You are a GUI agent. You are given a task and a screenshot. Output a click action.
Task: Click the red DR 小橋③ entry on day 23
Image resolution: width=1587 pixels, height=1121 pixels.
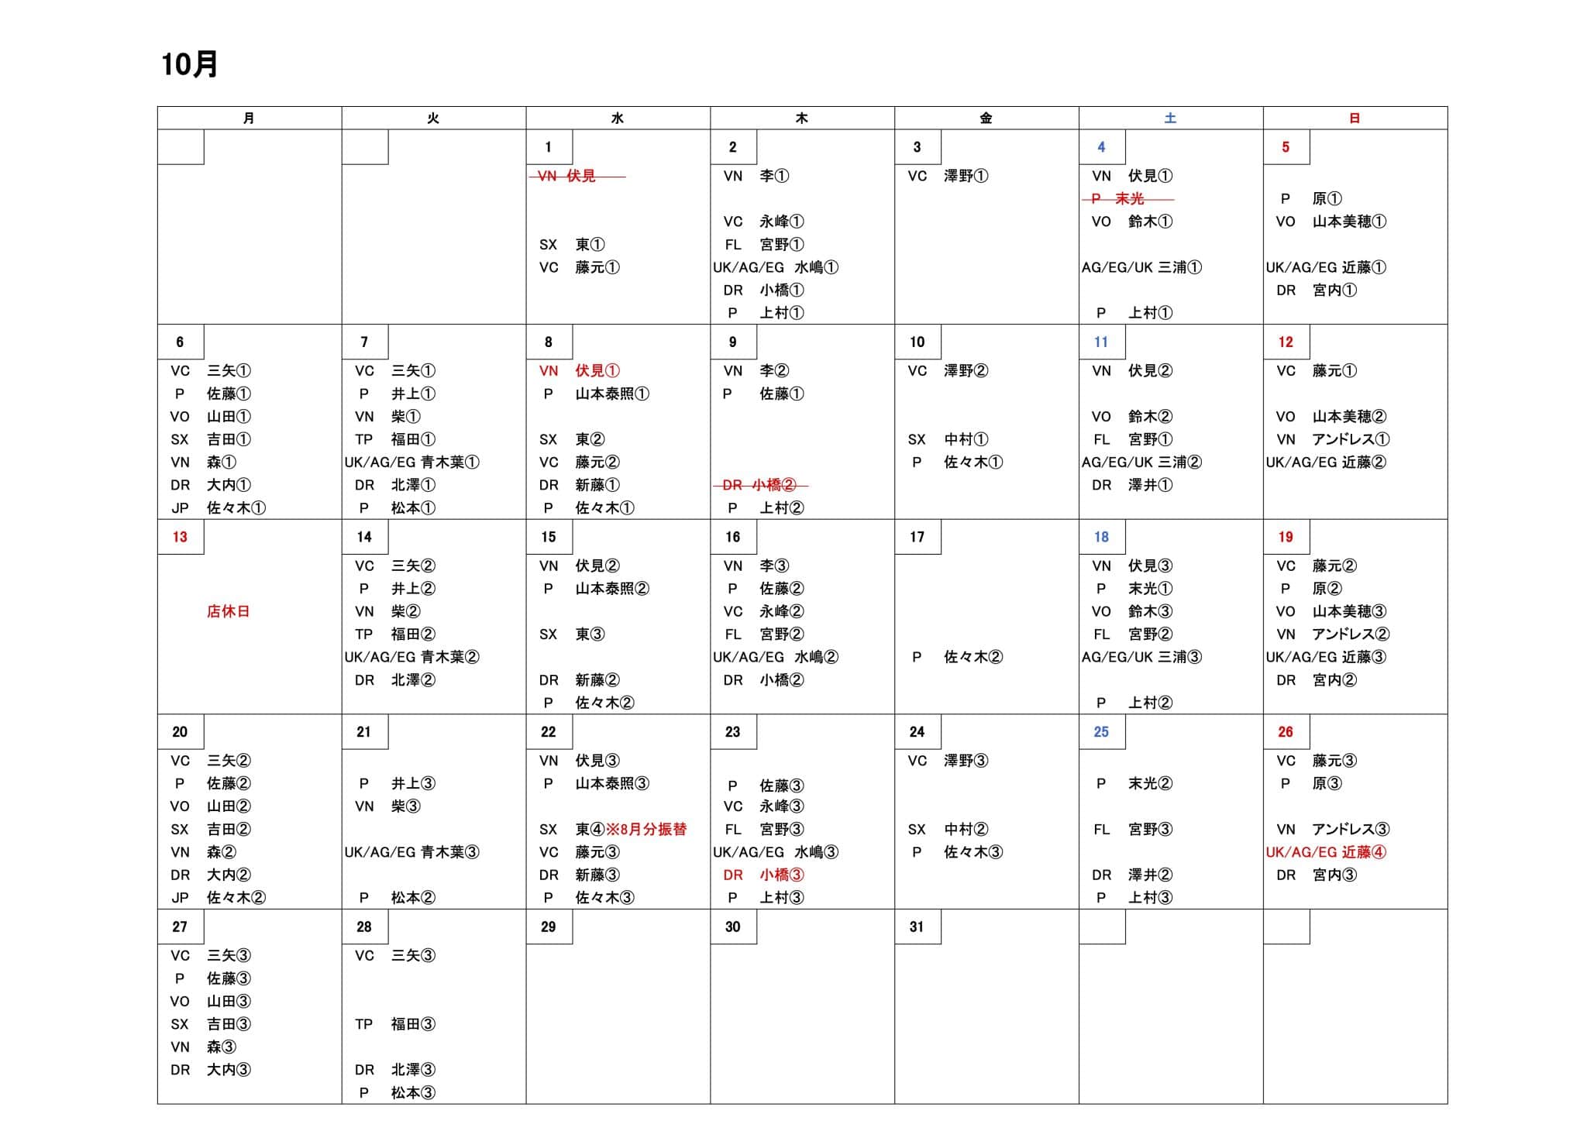pyautogui.click(x=763, y=875)
